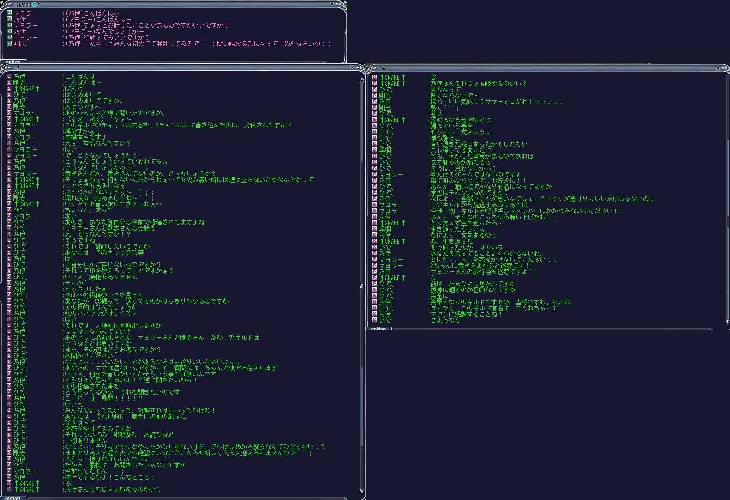Screen dimensions: 730x500
Task: Click the channel icon beside 抜けてやるわよ！こんなところ！
Action: coord(9,477)
